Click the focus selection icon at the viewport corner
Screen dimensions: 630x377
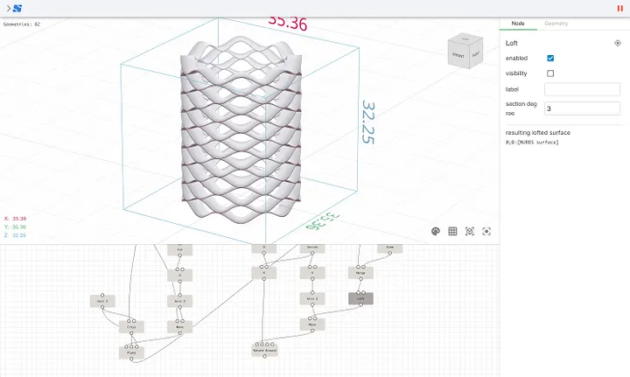486,231
